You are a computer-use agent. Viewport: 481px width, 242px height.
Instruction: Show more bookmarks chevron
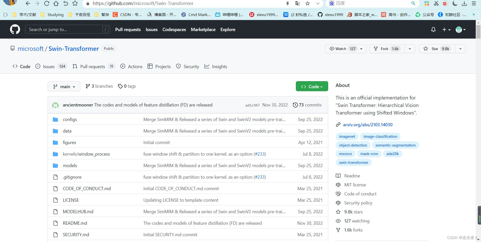pyautogui.click(x=473, y=15)
